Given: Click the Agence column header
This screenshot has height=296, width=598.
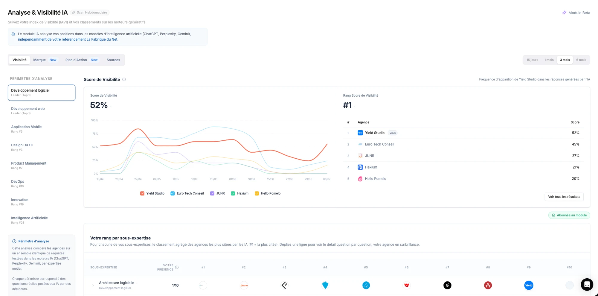Looking at the screenshot, I should pyautogui.click(x=363, y=122).
